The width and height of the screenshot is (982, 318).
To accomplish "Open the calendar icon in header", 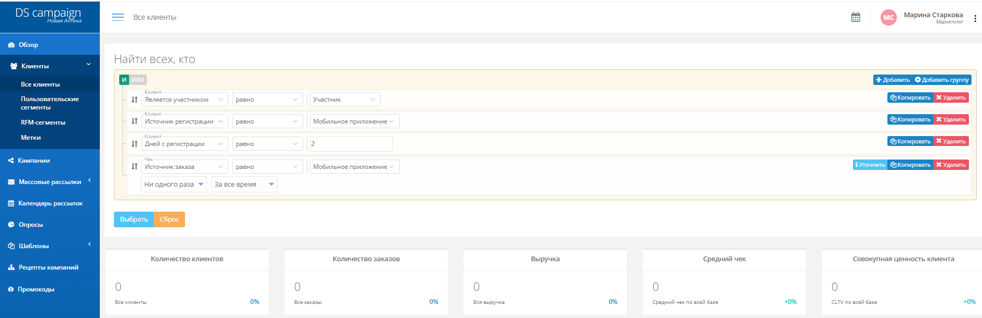I will [856, 17].
